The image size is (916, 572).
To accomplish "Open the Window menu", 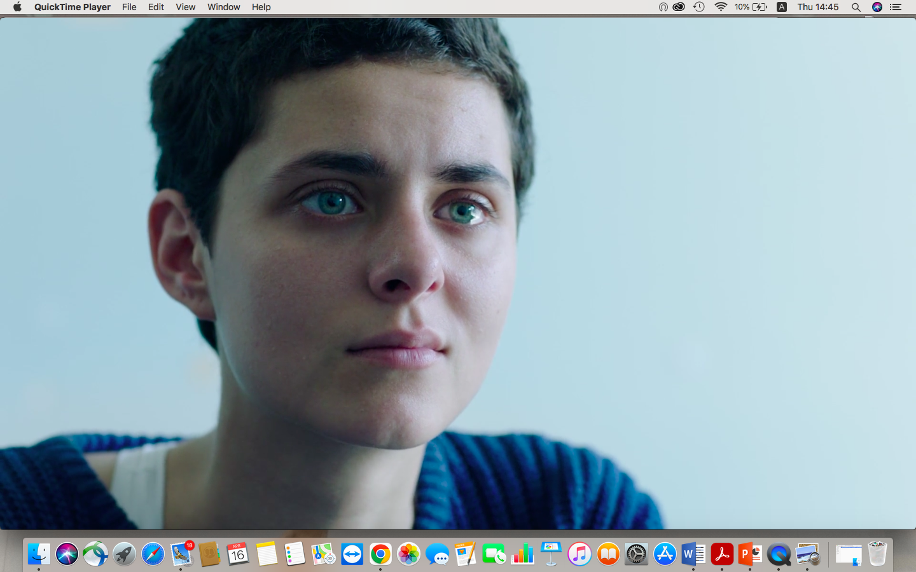I will click(223, 7).
